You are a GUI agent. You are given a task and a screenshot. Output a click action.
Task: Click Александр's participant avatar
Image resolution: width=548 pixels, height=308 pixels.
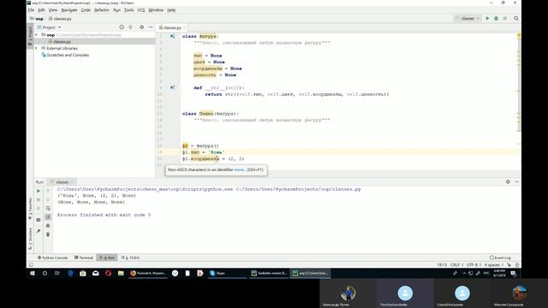coord(348,293)
